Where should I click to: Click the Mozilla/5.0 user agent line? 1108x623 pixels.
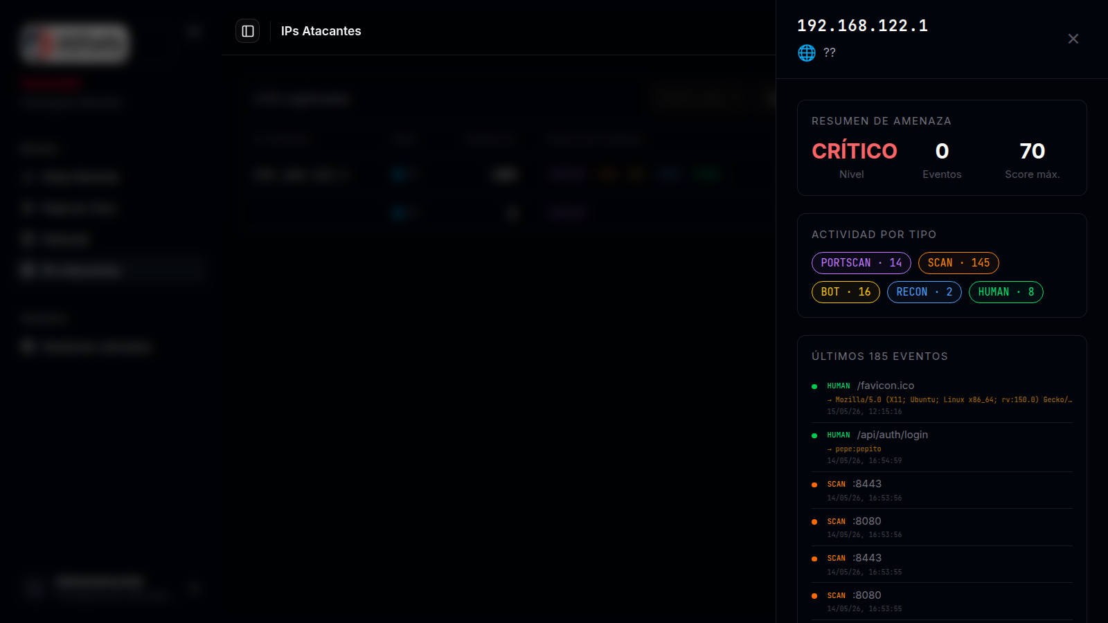(x=949, y=400)
